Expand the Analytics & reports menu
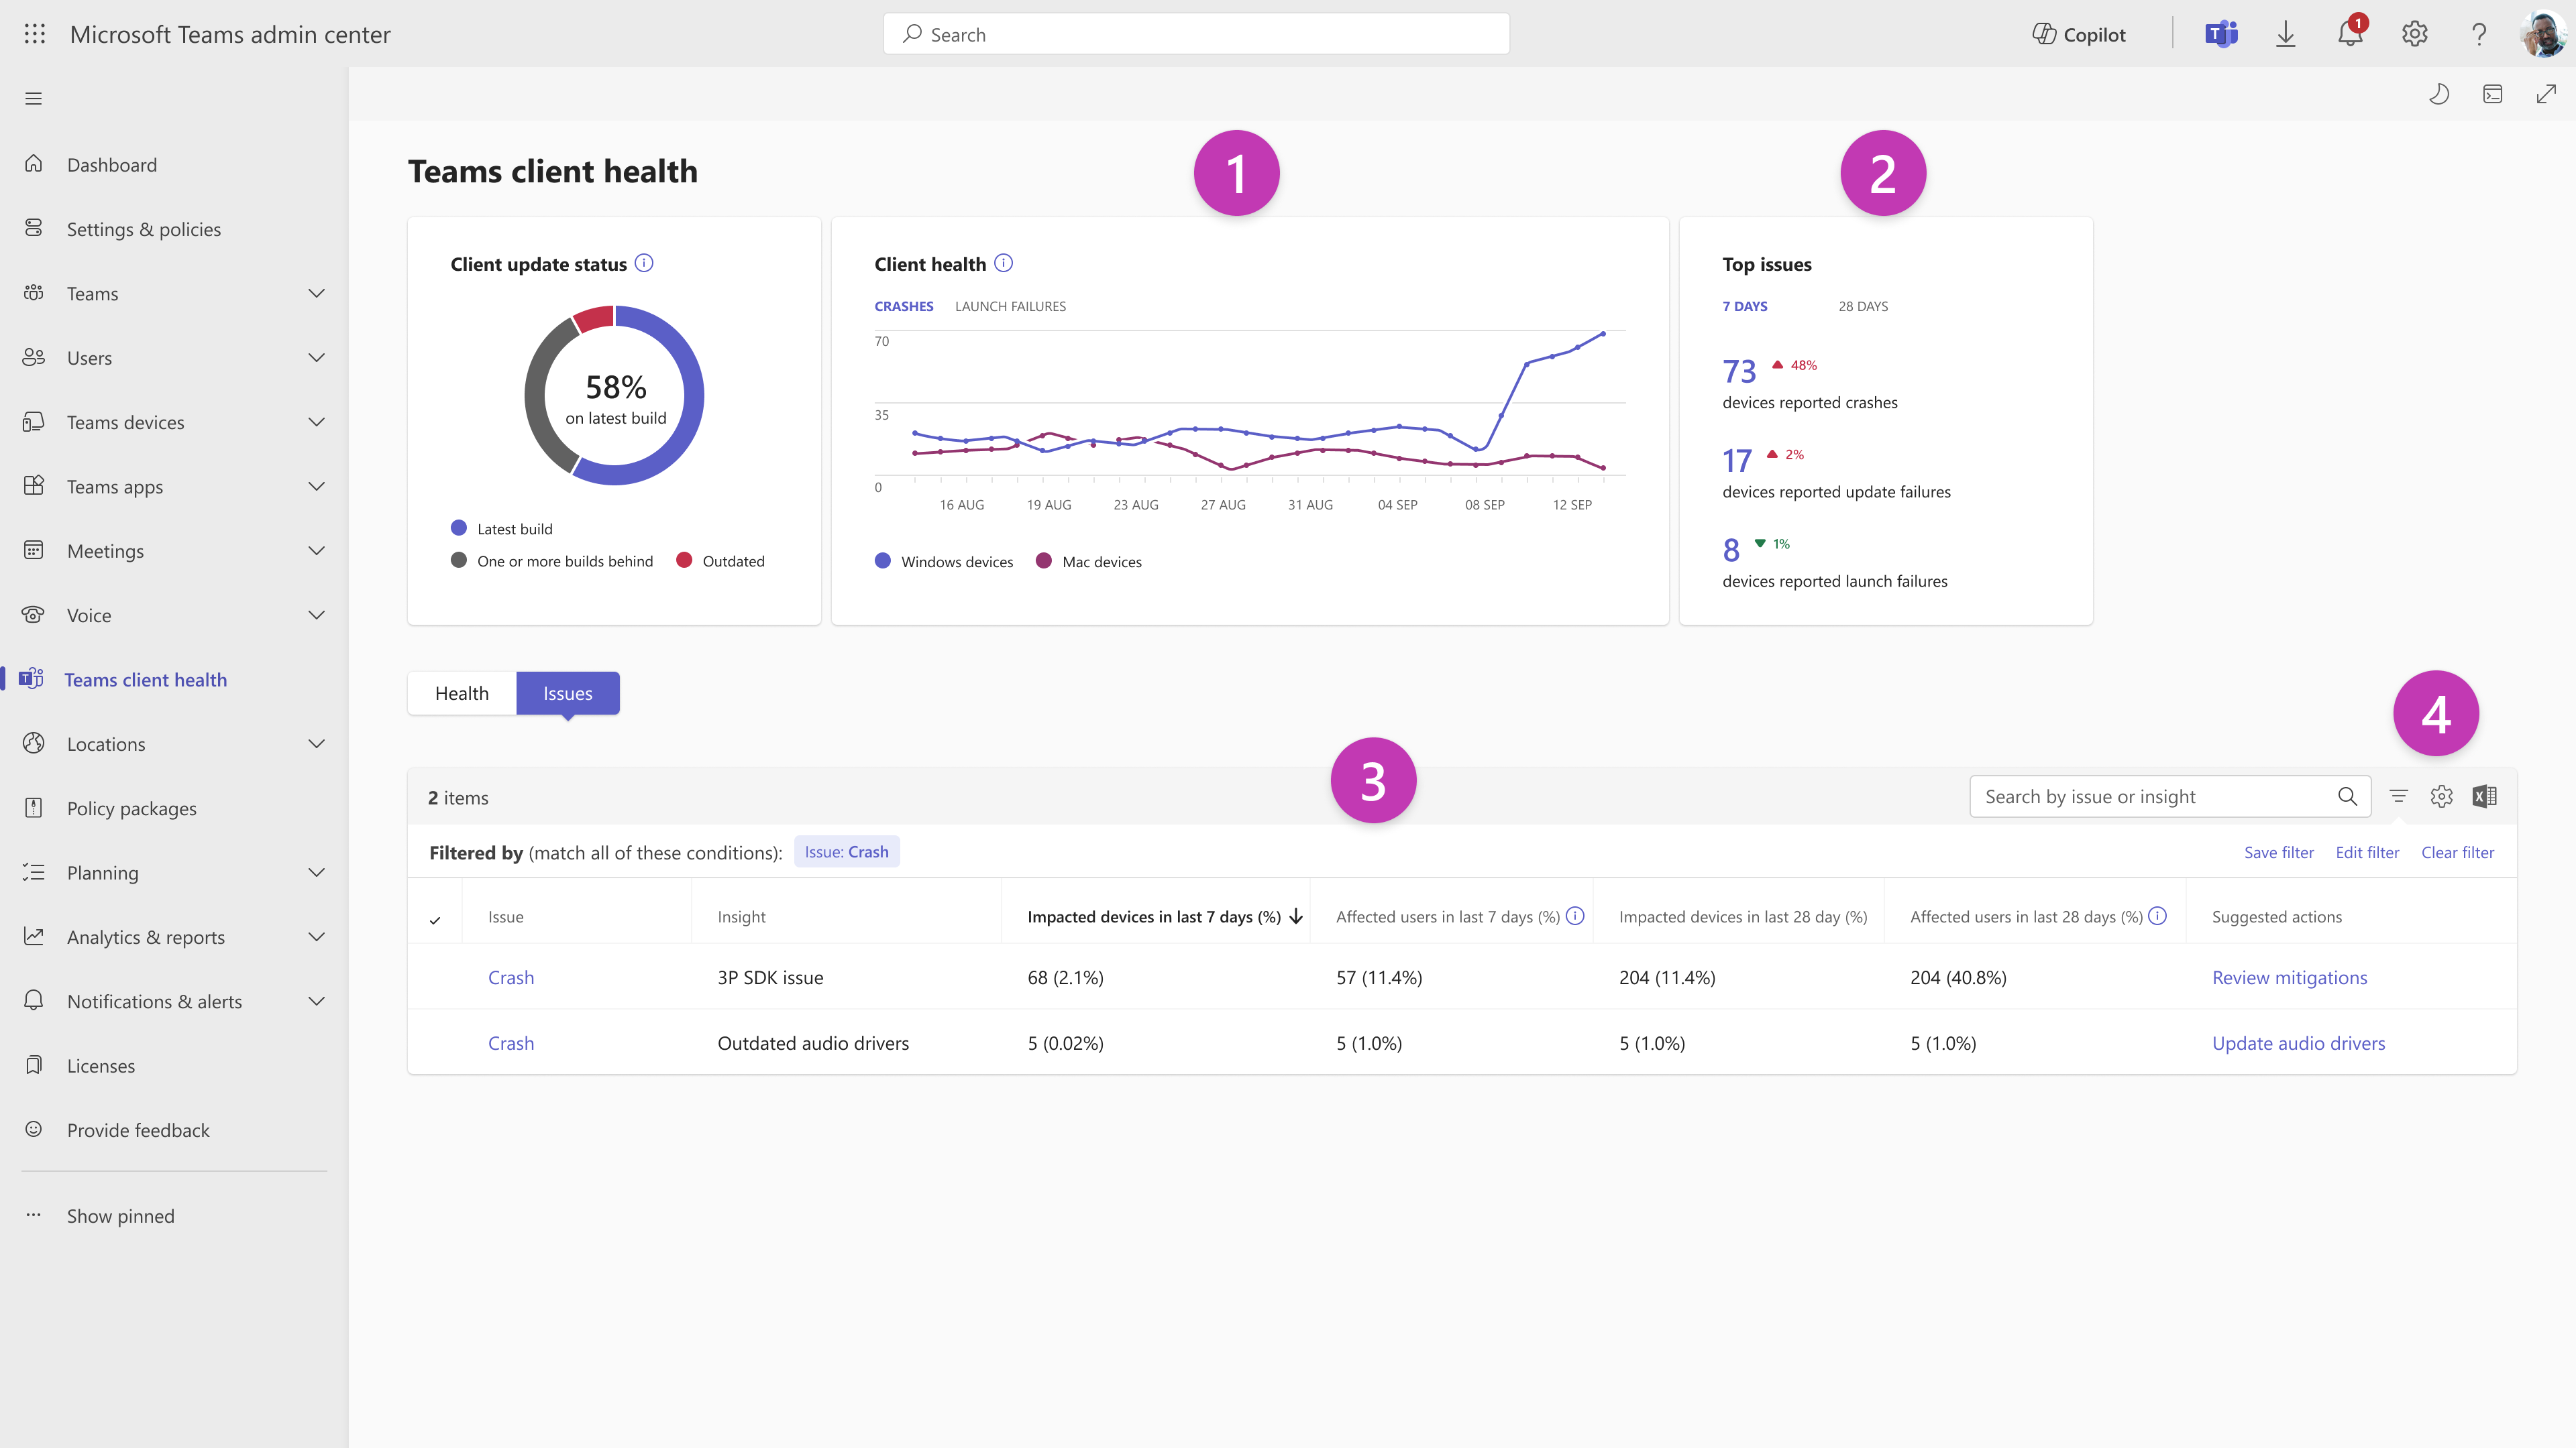Screen dimensions: 2576x1448 (316, 937)
